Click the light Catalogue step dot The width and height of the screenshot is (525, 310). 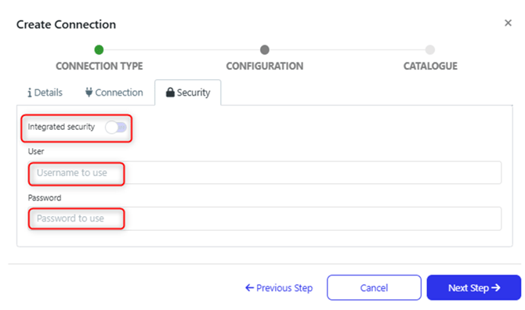tap(430, 50)
